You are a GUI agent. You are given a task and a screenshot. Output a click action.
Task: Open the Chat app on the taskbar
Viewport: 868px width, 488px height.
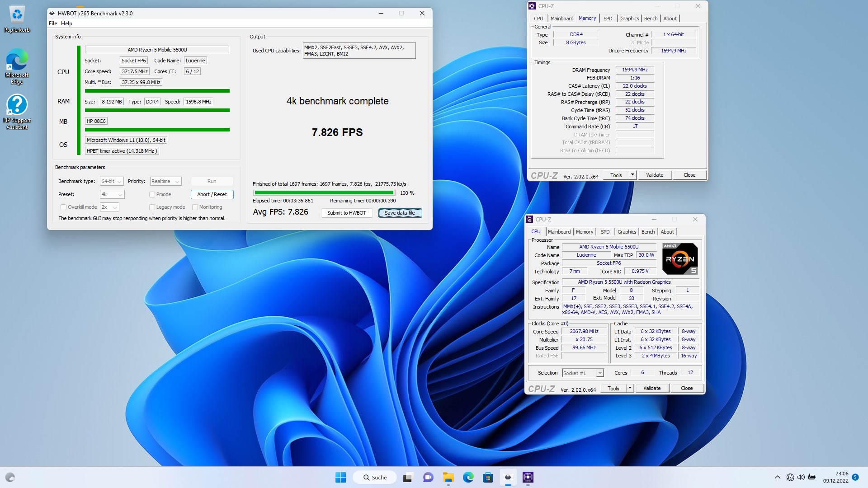pyautogui.click(x=428, y=477)
